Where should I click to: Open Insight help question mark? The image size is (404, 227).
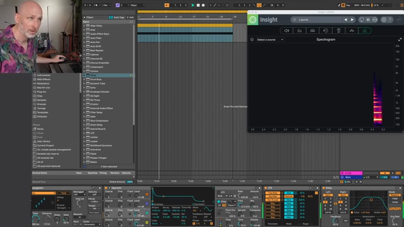point(390,20)
